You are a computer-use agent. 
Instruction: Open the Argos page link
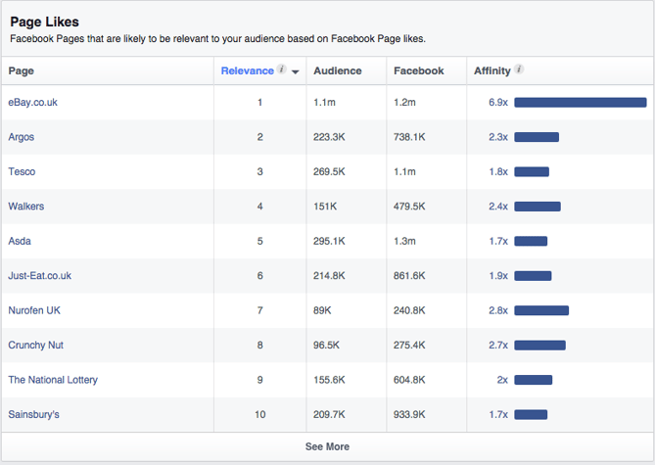[x=22, y=137]
